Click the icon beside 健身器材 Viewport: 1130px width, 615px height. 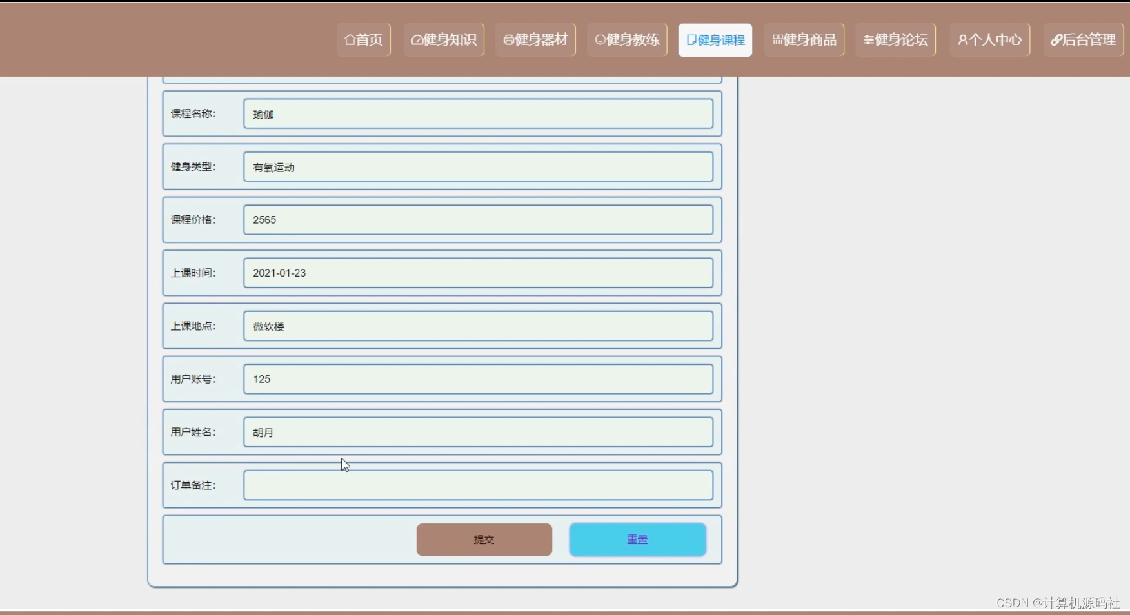tap(509, 40)
